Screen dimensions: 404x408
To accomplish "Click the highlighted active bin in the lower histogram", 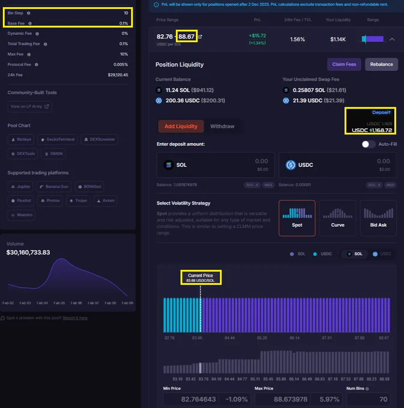I will (x=200, y=368).
